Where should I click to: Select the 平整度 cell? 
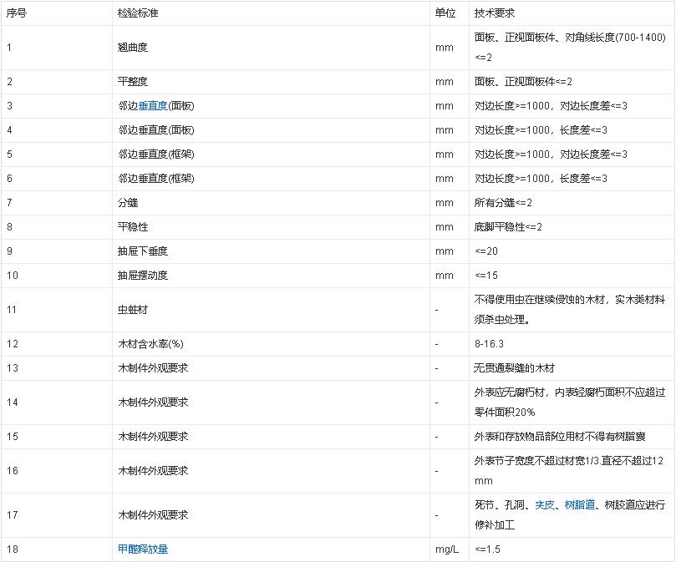coord(133,82)
